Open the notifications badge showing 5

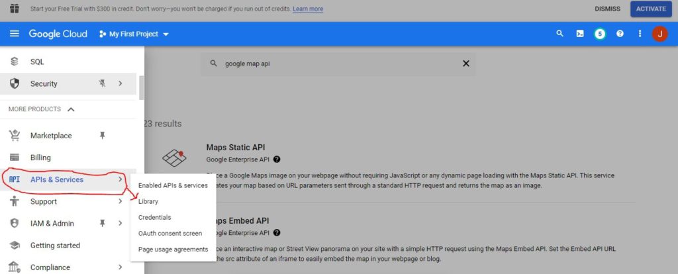tap(600, 34)
